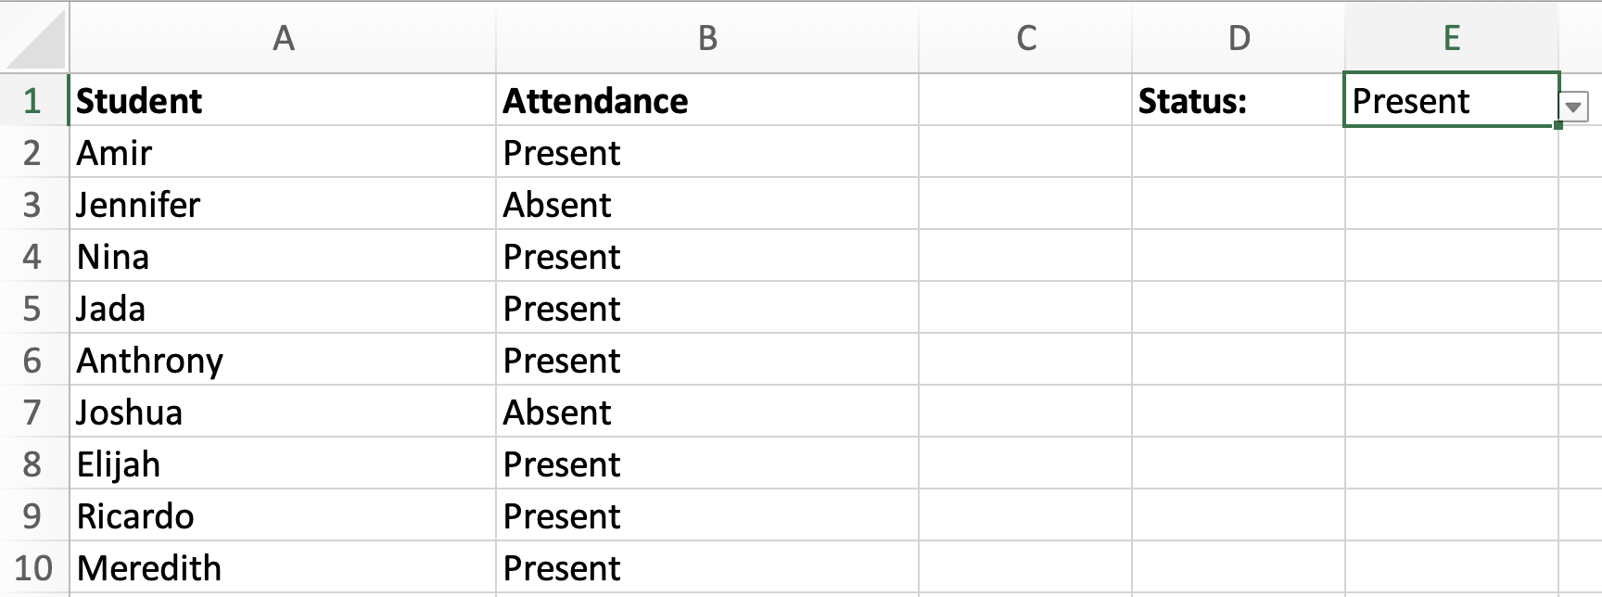Viewport: 1602px width, 597px height.
Task: Select row 1 header
Action: point(34,100)
